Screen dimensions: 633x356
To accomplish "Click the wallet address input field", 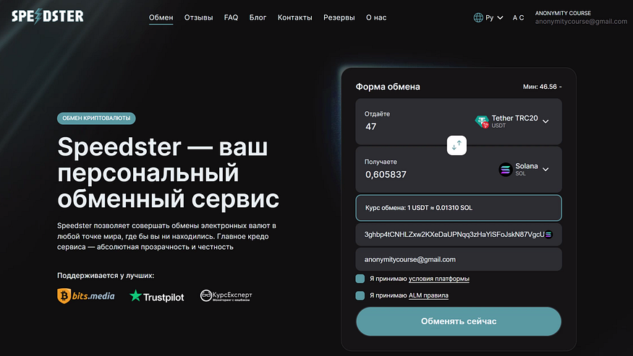I will [x=459, y=235].
